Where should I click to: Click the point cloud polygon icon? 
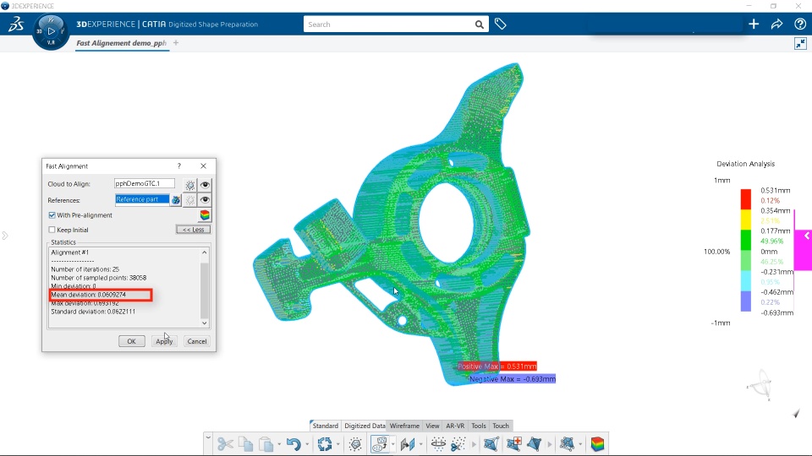click(x=355, y=443)
